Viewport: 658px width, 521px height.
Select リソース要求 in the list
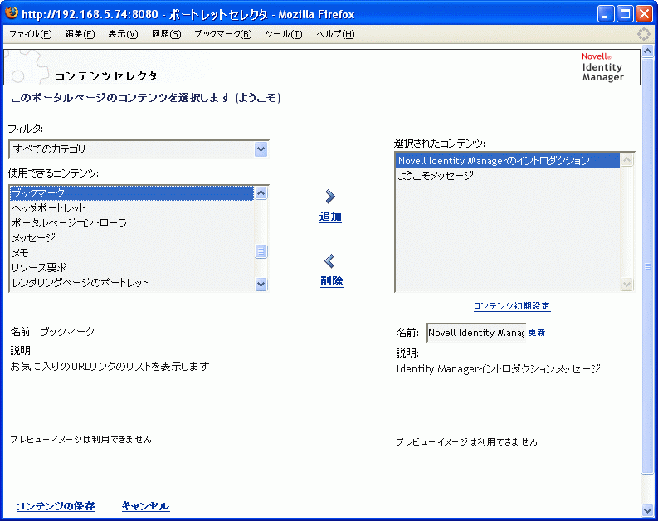[x=132, y=268]
